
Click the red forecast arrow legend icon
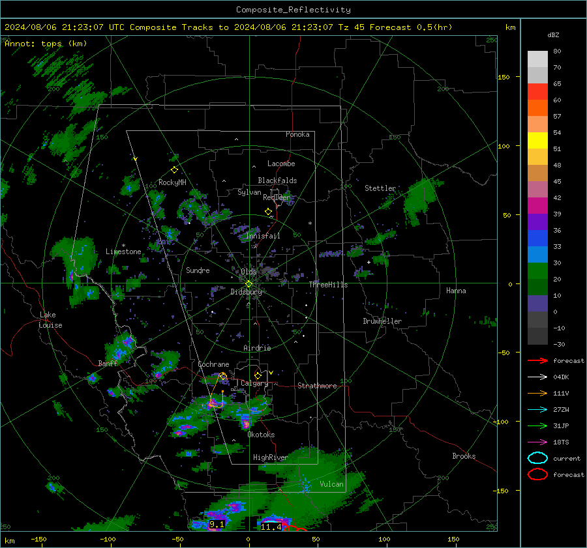(x=537, y=360)
